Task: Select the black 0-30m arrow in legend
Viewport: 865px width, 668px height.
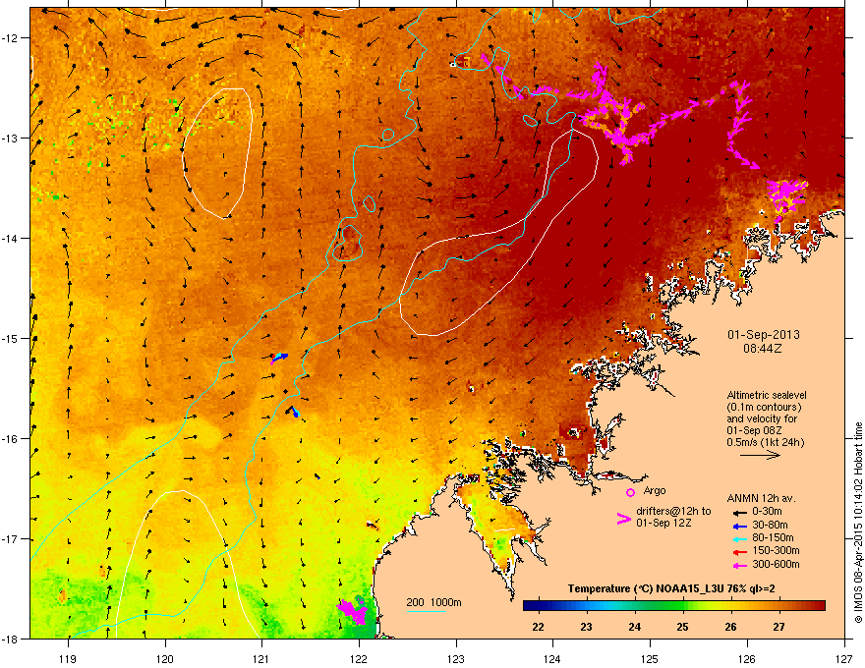Action: point(739,512)
